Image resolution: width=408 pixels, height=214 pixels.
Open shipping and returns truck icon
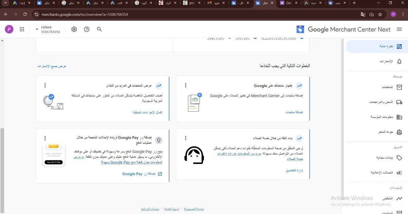click(x=399, y=102)
